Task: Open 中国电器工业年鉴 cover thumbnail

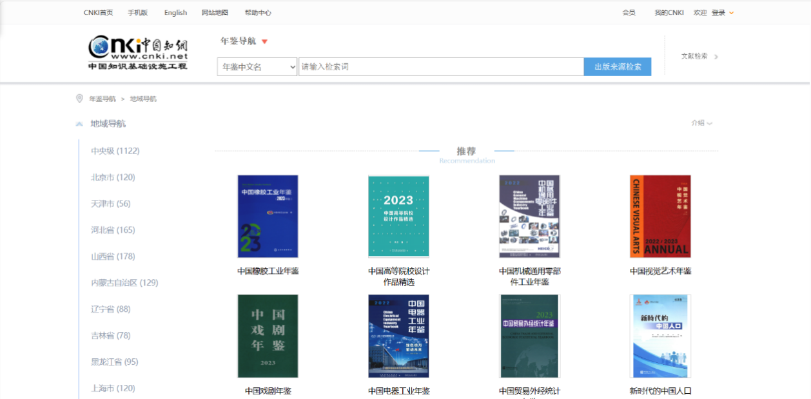Action: point(398,336)
